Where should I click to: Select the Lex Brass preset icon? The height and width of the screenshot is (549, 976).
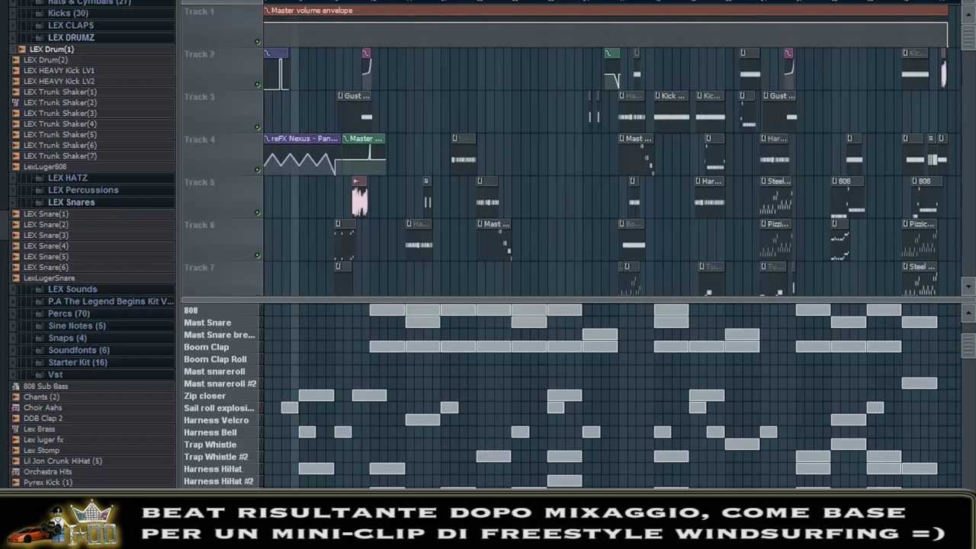(16, 429)
